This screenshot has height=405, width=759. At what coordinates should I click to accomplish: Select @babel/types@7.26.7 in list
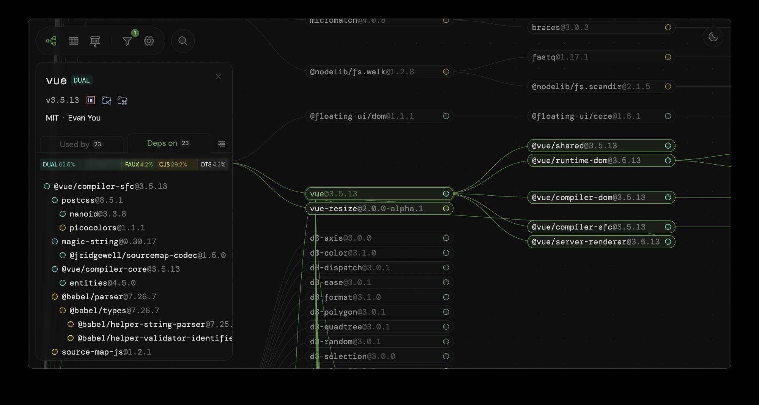pyautogui.click(x=114, y=311)
